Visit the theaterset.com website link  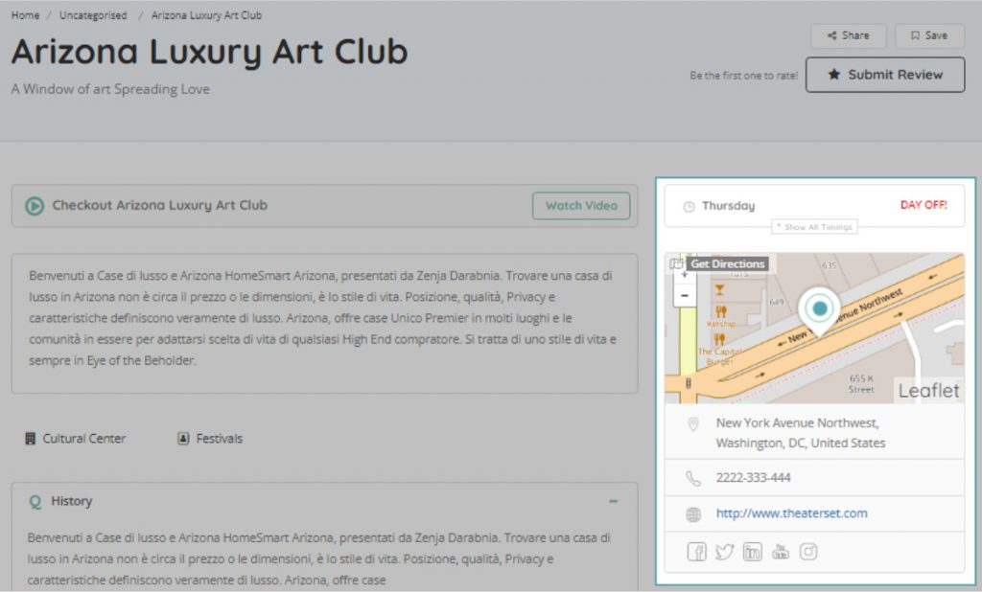[x=791, y=513]
